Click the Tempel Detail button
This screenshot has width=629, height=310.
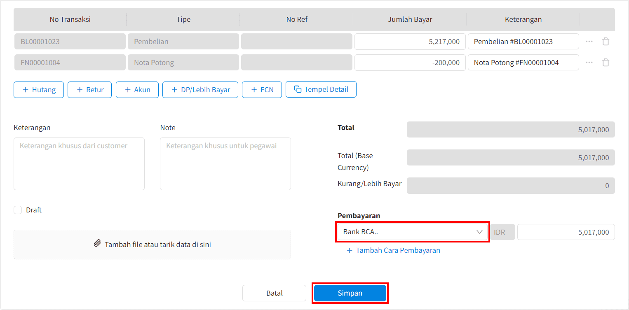click(x=321, y=89)
